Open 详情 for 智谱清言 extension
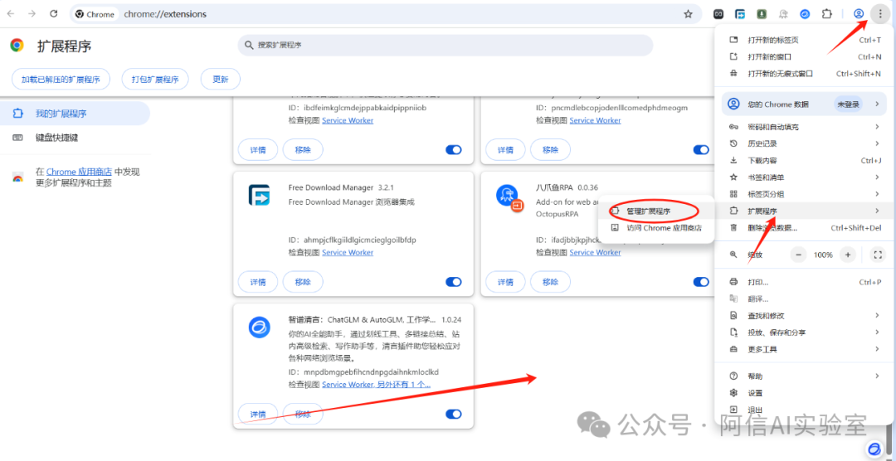896x461 pixels. (258, 415)
